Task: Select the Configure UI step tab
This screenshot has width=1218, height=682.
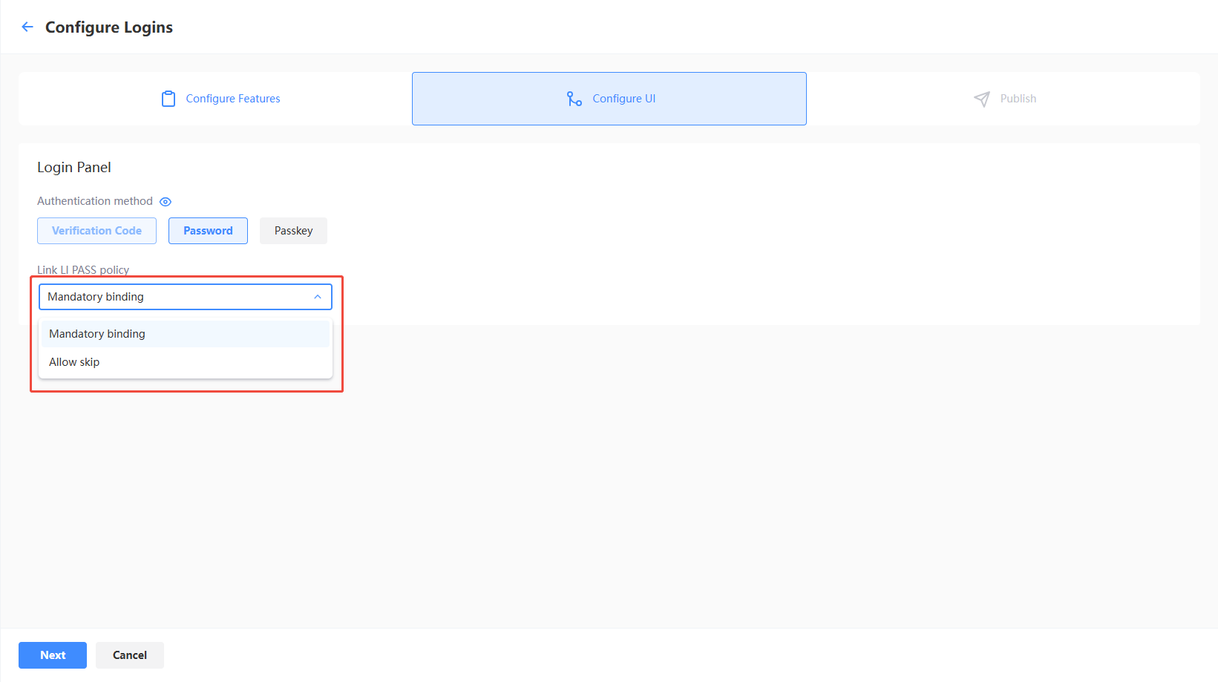Action: pyautogui.click(x=609, y=99)
